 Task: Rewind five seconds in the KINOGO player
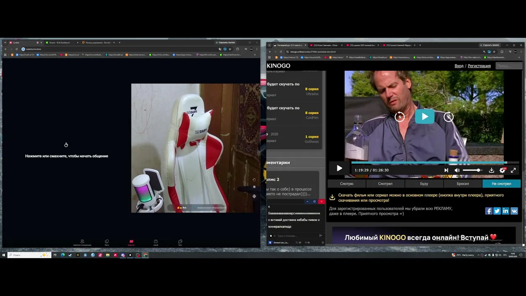coord(399,117)
